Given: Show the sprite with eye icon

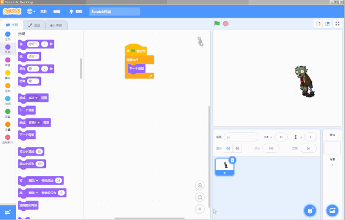Looking at the screenshot, I should 229,148.
